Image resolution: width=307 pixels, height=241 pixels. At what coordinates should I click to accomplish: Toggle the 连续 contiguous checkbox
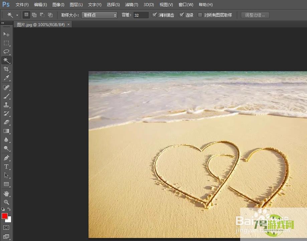point(181,15)
